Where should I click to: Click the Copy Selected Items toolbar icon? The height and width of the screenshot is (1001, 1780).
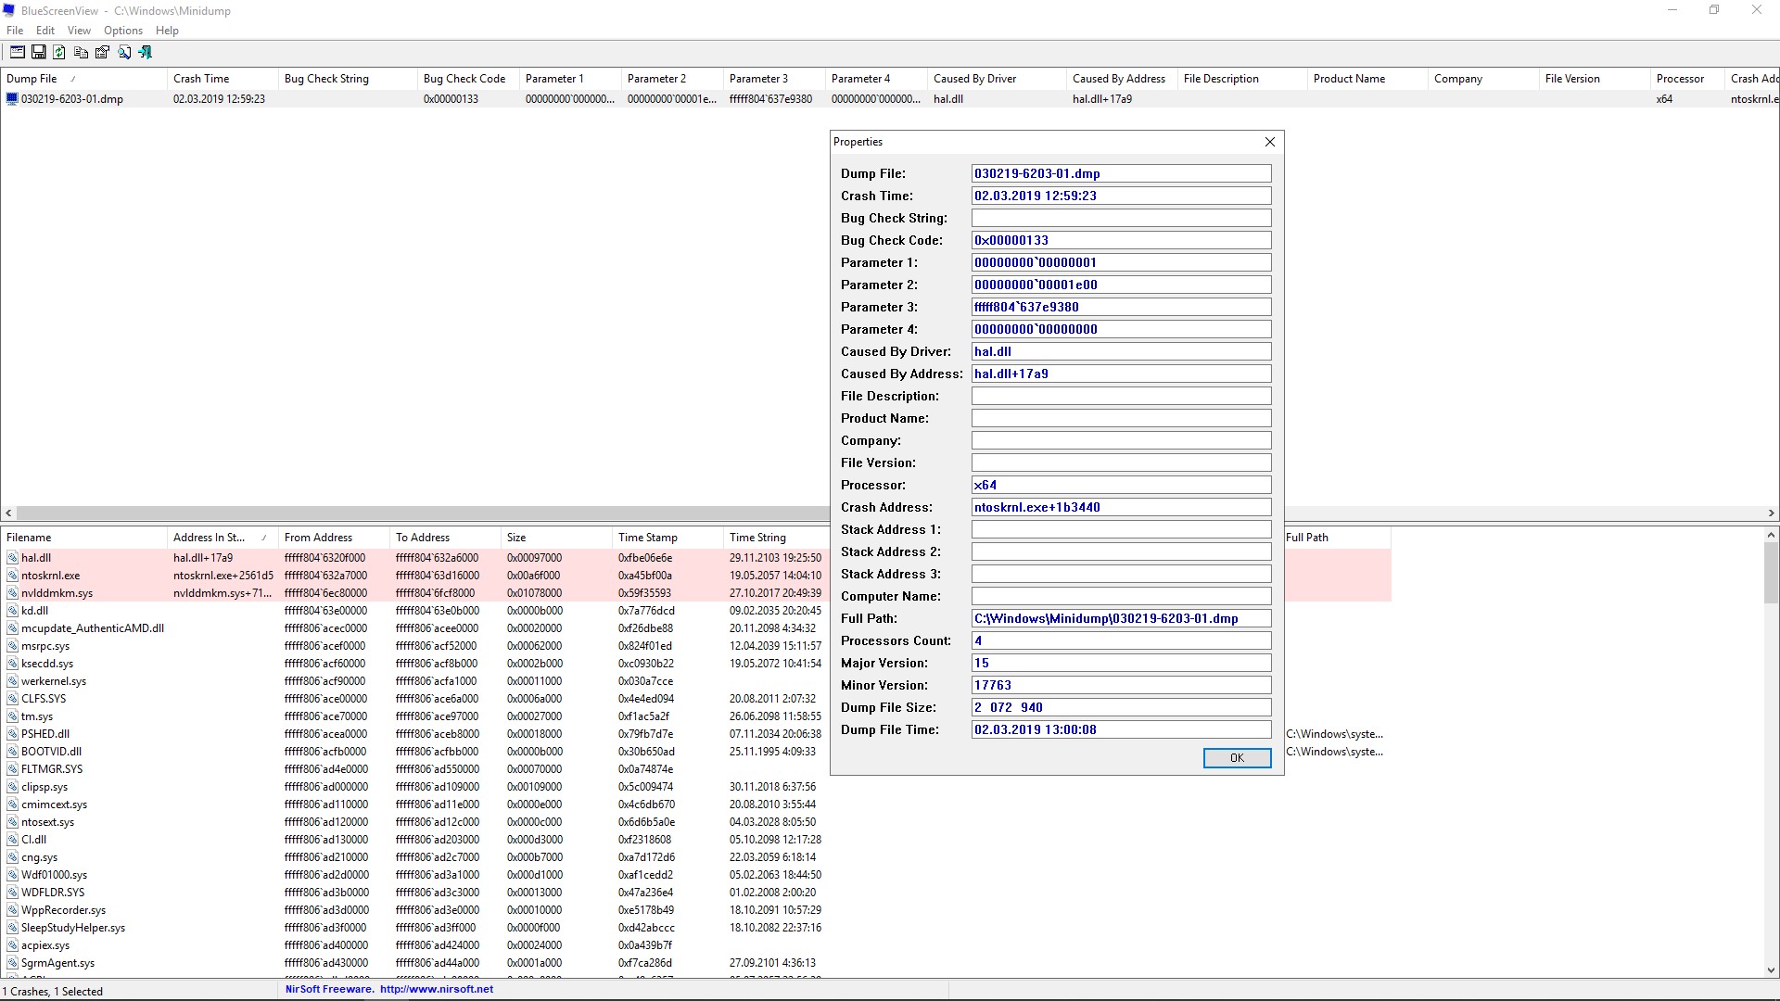(x=81, y=53)
